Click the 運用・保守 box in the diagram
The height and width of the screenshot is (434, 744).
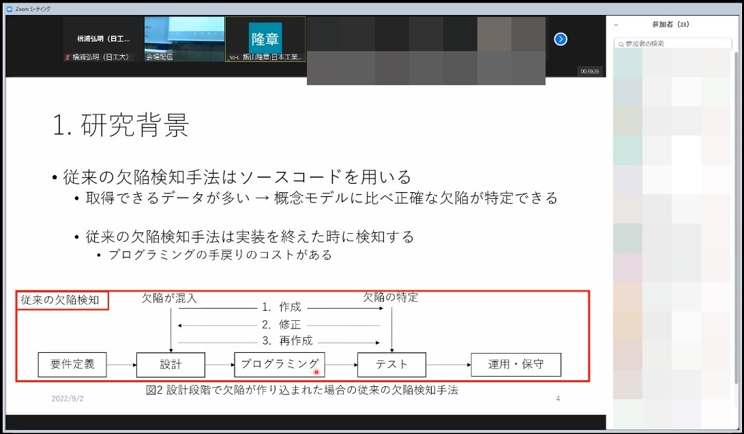point(516,365)
